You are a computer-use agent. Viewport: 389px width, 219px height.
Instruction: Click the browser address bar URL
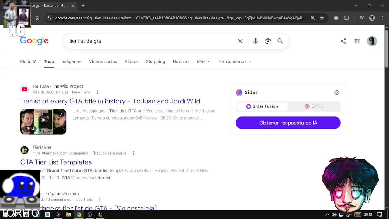tap(180, 18)
